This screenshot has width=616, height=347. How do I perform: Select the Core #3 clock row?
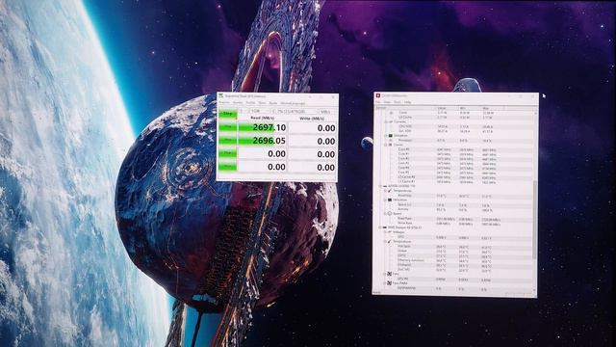(x=453, y=163)
